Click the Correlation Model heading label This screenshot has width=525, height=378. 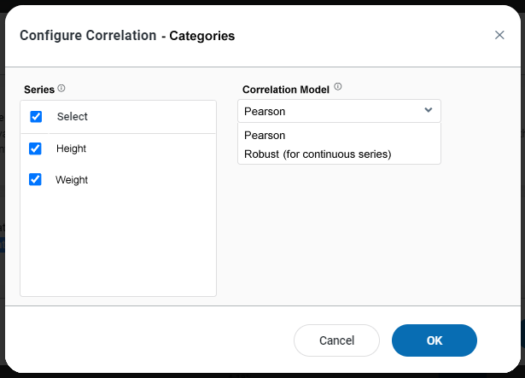[x=286, y=89]
